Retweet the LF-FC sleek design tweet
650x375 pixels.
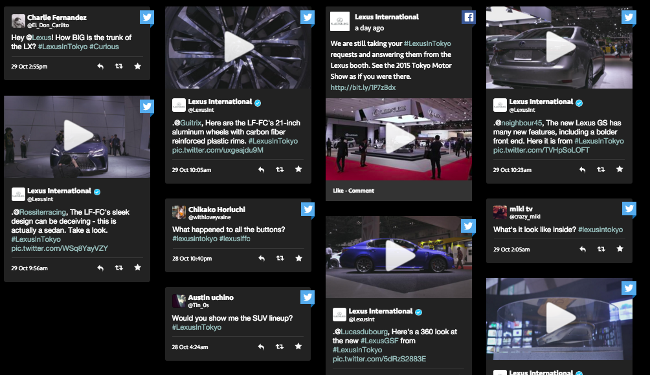click(119, 268)
